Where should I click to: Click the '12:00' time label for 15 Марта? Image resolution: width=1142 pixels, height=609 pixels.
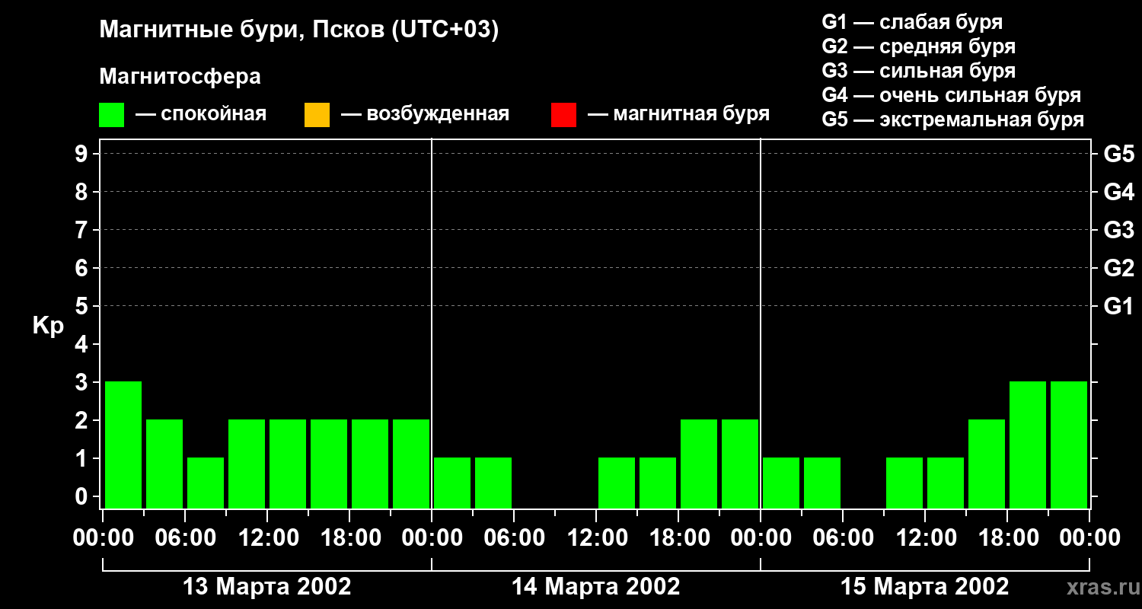click(925, 538)
